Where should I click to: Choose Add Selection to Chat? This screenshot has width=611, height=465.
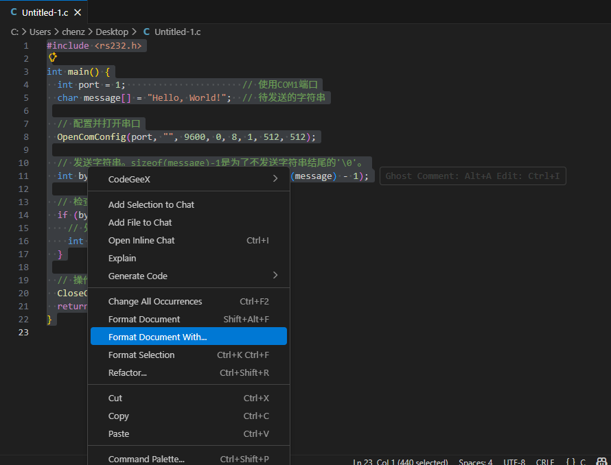click(x=189, y=204)
